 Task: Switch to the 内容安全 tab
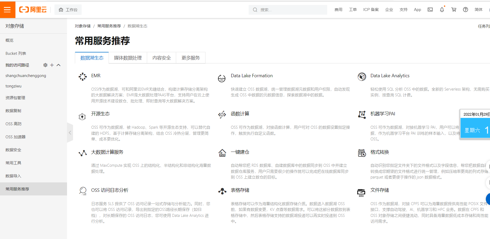point(162,58)
